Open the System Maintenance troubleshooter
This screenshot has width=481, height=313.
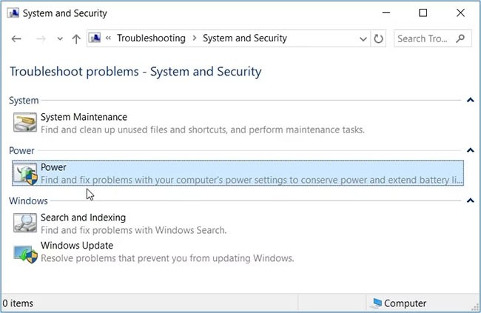coord(84,117)
